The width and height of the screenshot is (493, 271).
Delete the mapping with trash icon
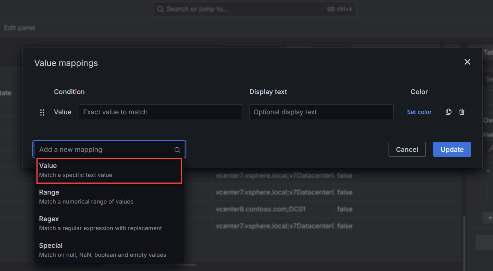pyautogui.click(x=462, y=112)
